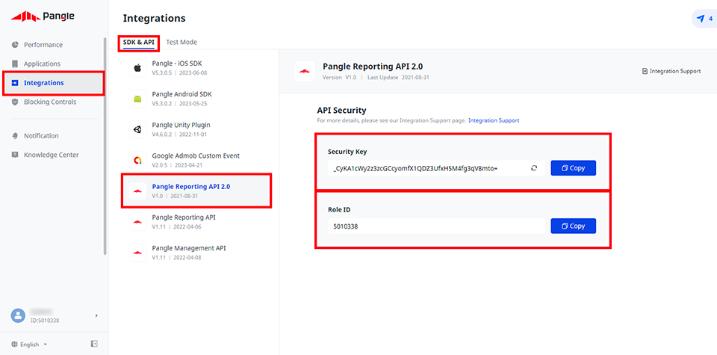Click the Apple iOS SDK icon
The width and height of the screenshot is (717, 355).
tap(137, 68)
